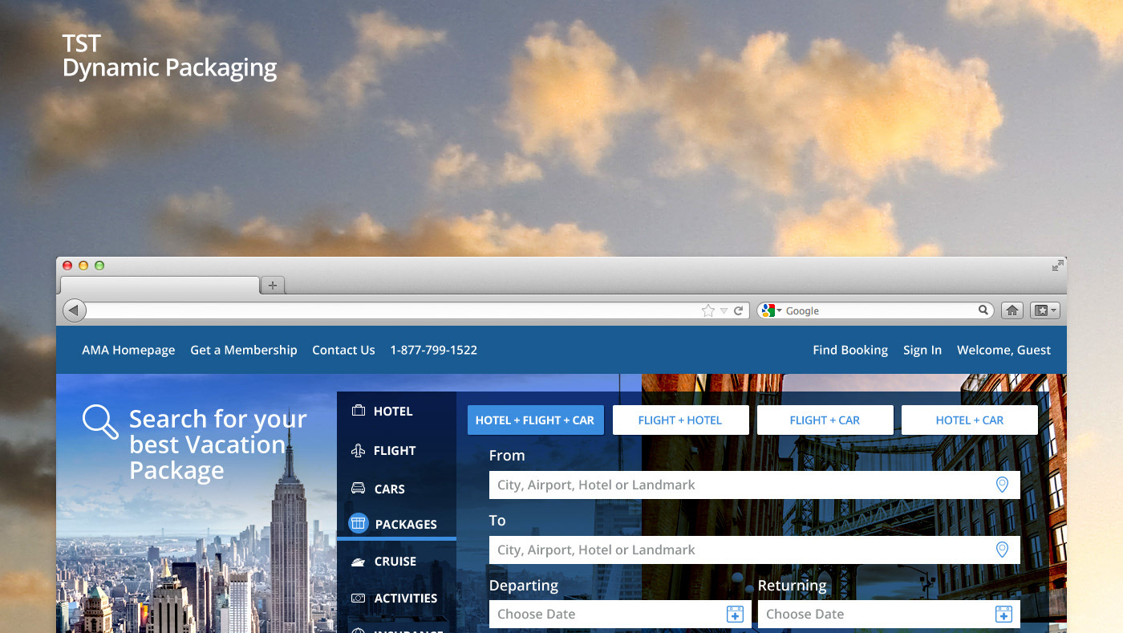Open the Google search engine selector

(x=771, y=310)
